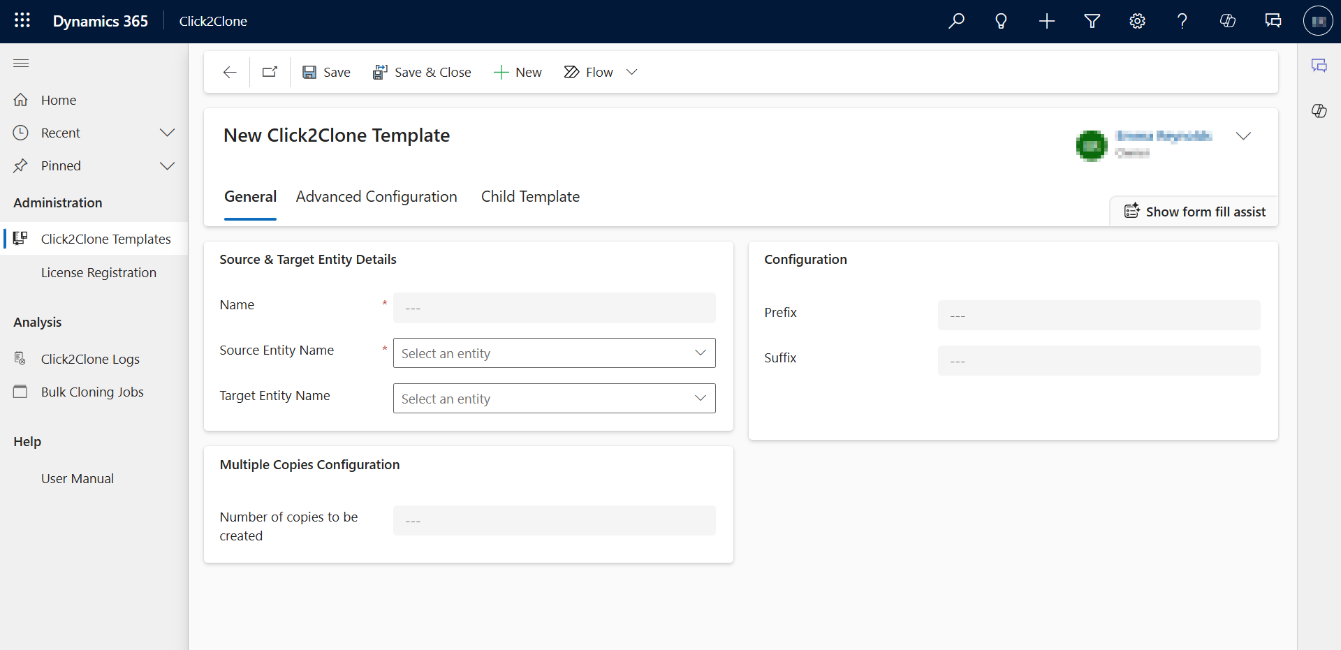
Task: Expand the Pinned section in sidebar
Action: [x=167, y=165]
